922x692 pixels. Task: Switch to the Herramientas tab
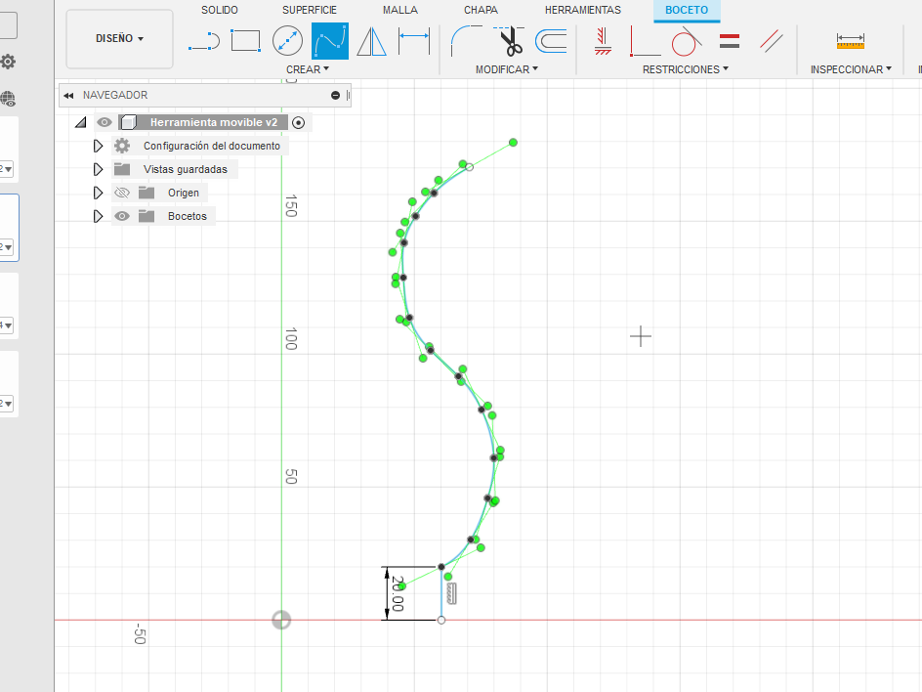pos(583,10)
